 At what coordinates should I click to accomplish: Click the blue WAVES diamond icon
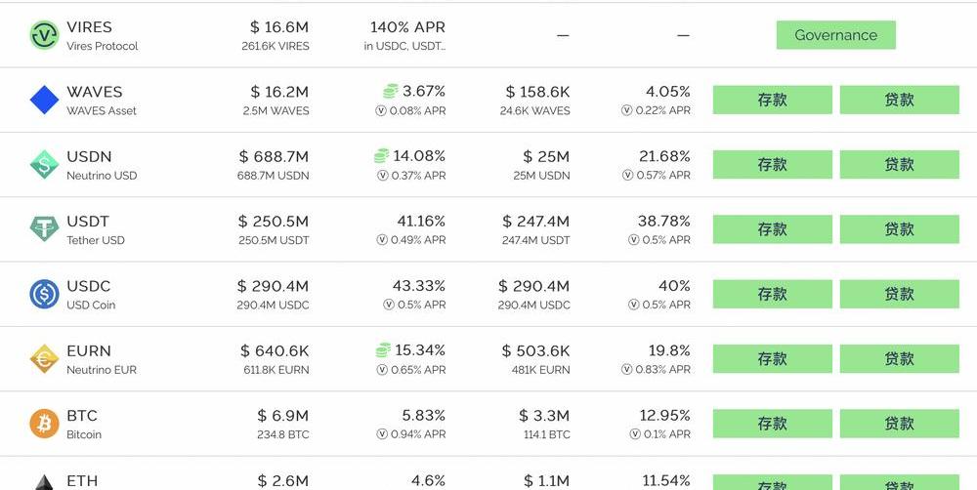[44, 100]
